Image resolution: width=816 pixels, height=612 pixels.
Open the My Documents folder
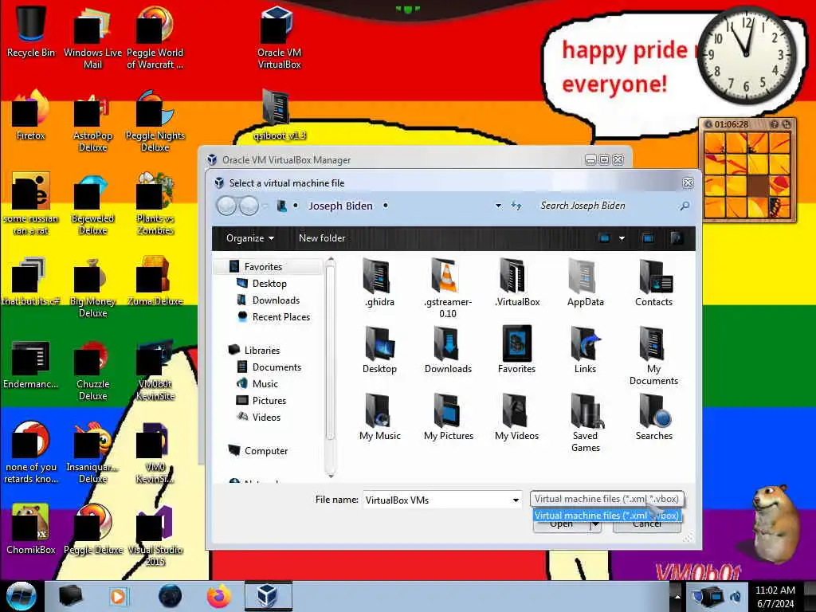[x=653, y=356]
